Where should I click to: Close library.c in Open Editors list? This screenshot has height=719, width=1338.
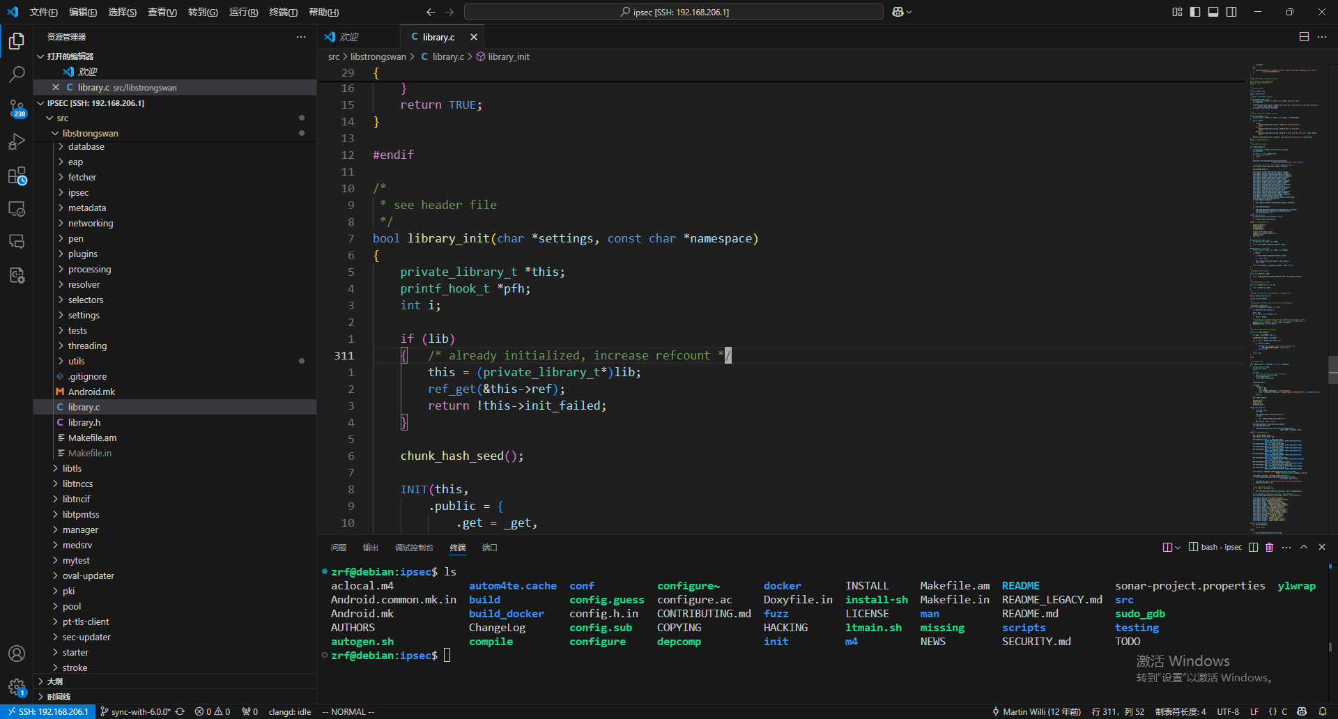tap(56, 87)
